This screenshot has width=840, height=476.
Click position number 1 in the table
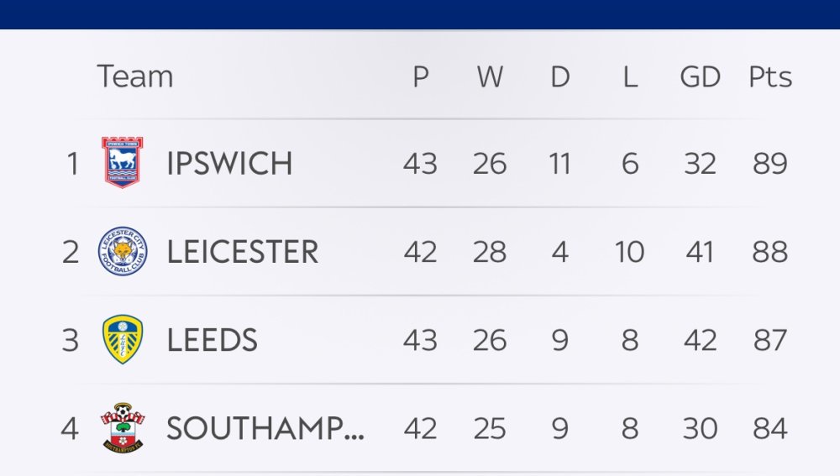[73, 164]
